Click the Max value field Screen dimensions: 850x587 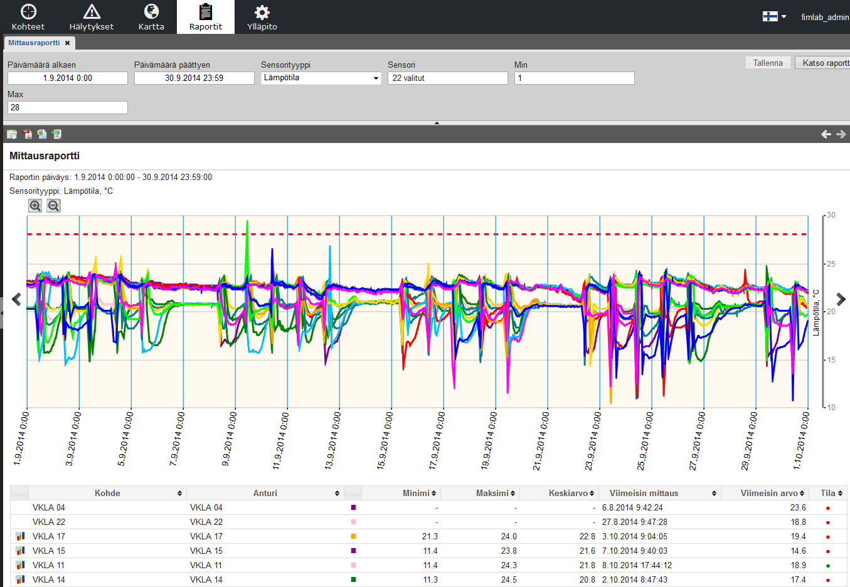click(x=68, y=107)
